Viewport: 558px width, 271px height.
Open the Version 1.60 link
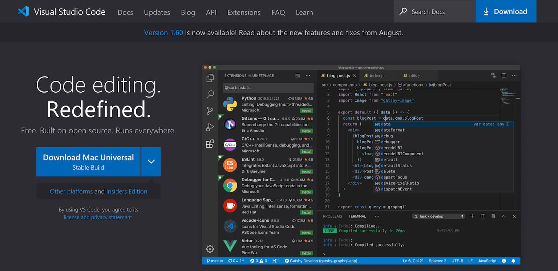pyautogui.click(x=163, y=32)
